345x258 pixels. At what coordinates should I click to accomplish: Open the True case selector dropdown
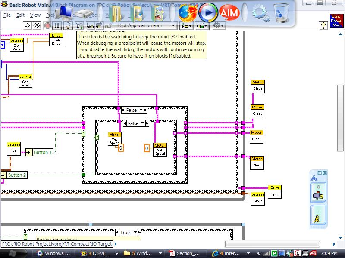click(135, 232)
